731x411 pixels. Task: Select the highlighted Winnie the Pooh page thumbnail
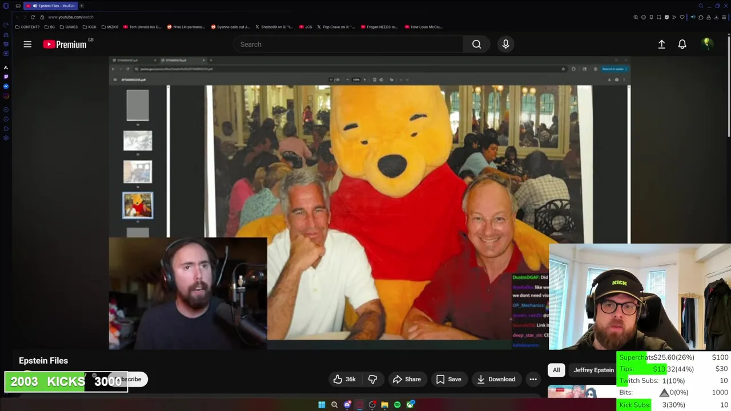pyautogui.click(x=138, y=205)
